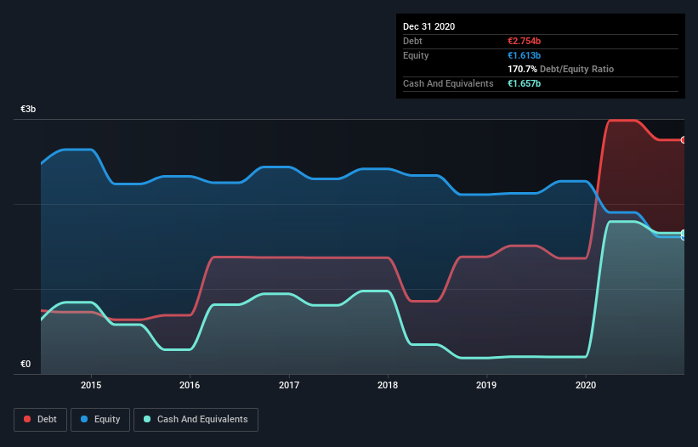The height and width of the screenshot is (447, 698).
Task: Click the Equity row label in tooltip
Action: pos(416,55)
